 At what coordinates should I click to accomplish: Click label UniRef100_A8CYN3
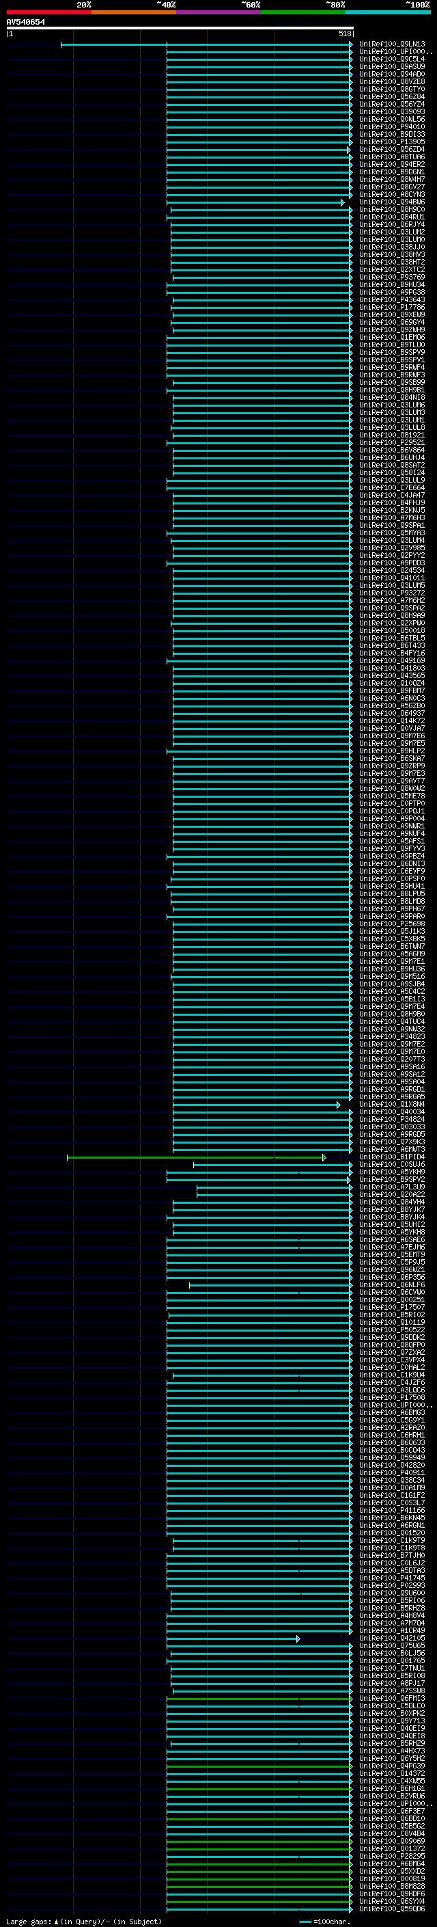[392, 195]
